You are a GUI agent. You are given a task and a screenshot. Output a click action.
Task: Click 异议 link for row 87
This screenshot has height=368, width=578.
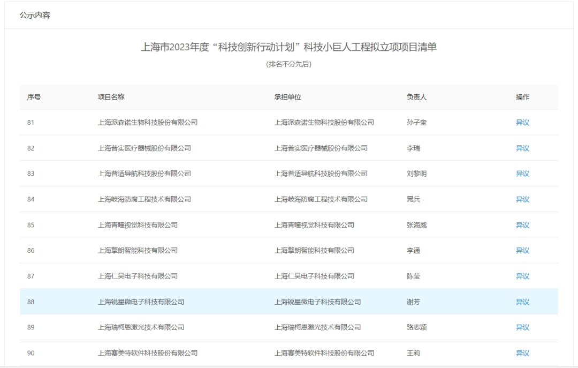pos(522,276)
